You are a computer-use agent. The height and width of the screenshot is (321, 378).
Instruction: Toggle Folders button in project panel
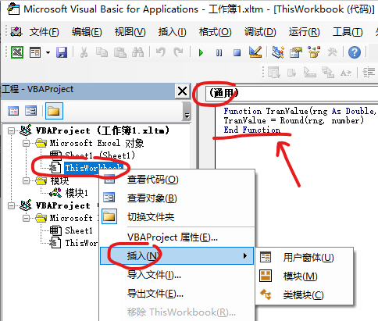(x=54, y=111)
